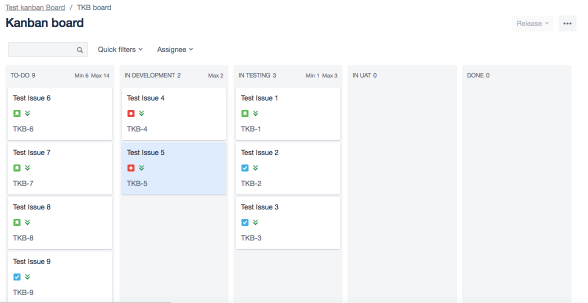Click the bug icon on Test Issue 5

point(131,168)
